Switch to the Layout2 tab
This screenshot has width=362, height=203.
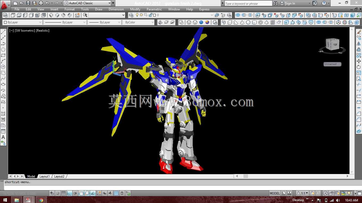[x=59, y=176]
